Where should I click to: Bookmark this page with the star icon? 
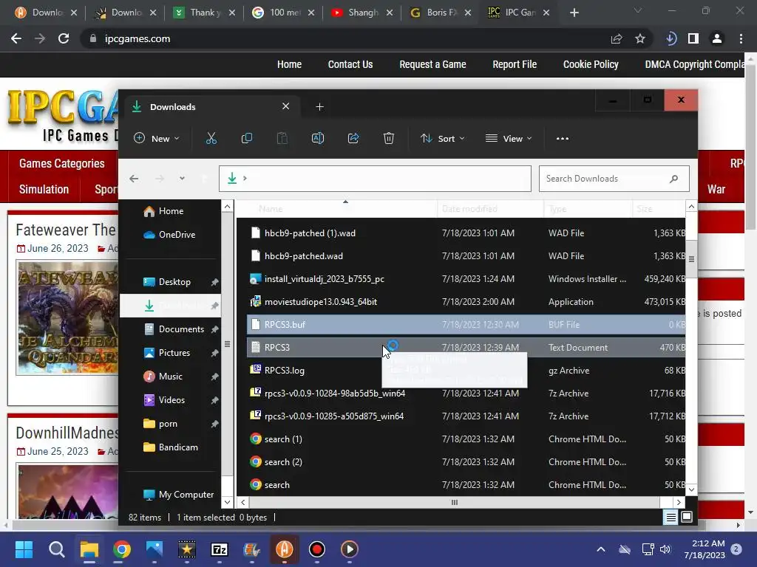(640, 38)
